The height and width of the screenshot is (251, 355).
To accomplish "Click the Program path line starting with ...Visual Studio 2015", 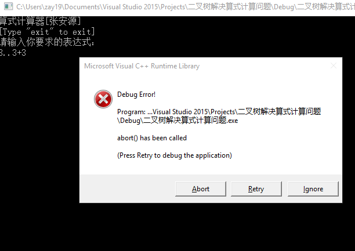I will point(219,111).
